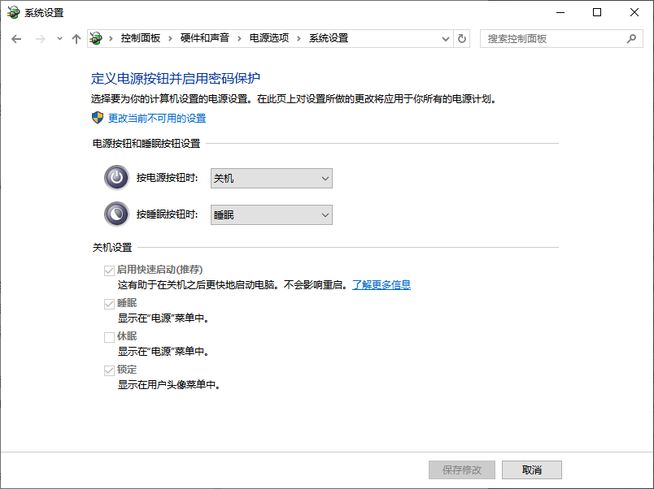Click the UAC shield icon before 更改当前不可用的设置
The height and width of the screenshot is (489, 654).
[x=96, y=118]
